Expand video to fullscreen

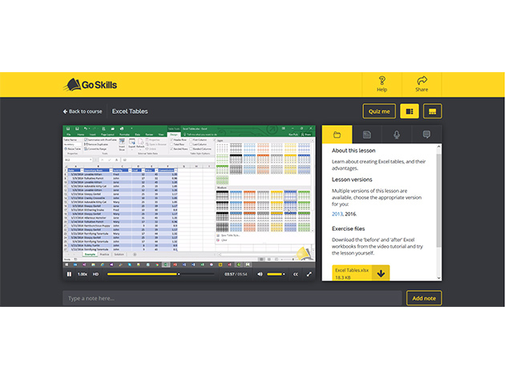(309, 274)
